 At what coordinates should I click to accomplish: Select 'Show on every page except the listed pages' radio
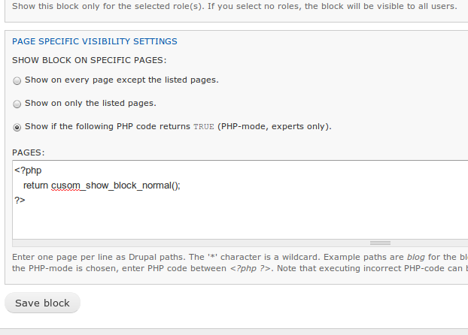tap(17, 81)
